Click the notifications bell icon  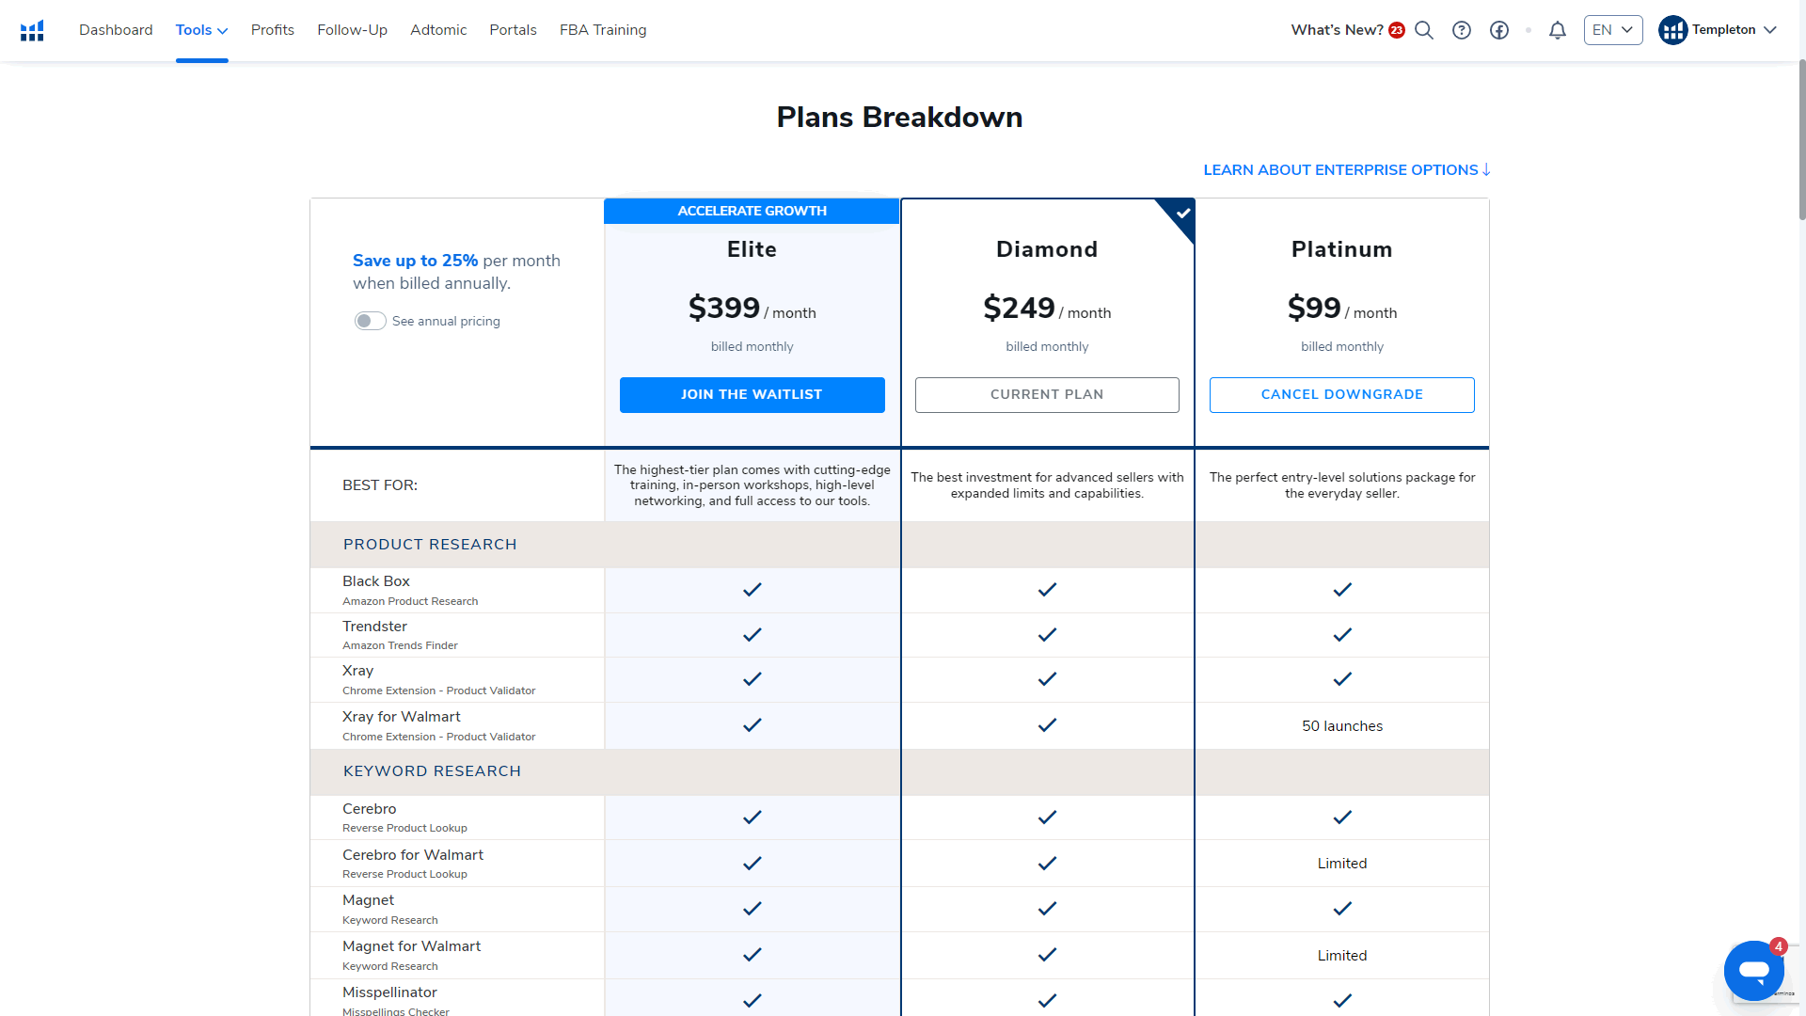coord(1558,28)
